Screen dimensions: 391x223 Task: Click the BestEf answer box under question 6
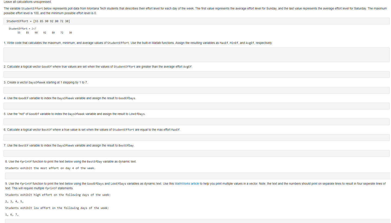pos(196,137)
